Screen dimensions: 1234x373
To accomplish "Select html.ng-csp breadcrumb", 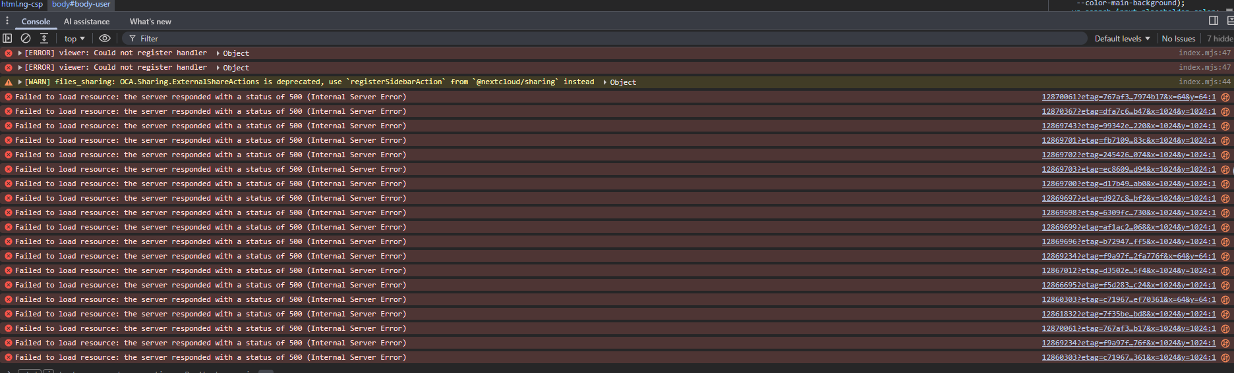I will [x=22, y=4].
